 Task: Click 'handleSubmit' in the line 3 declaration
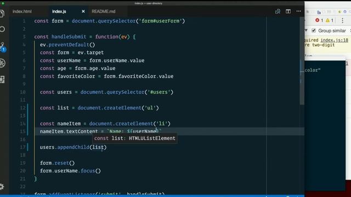(x=69, y=37)
